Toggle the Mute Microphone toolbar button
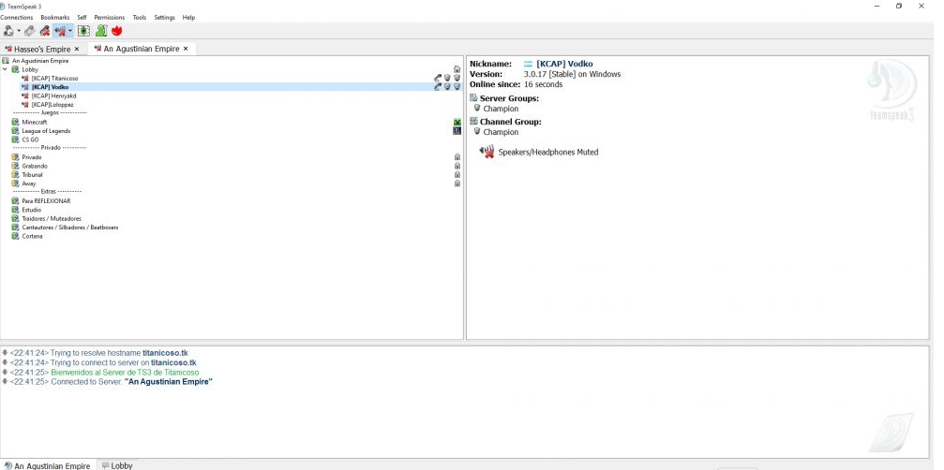 coord(45,31)
